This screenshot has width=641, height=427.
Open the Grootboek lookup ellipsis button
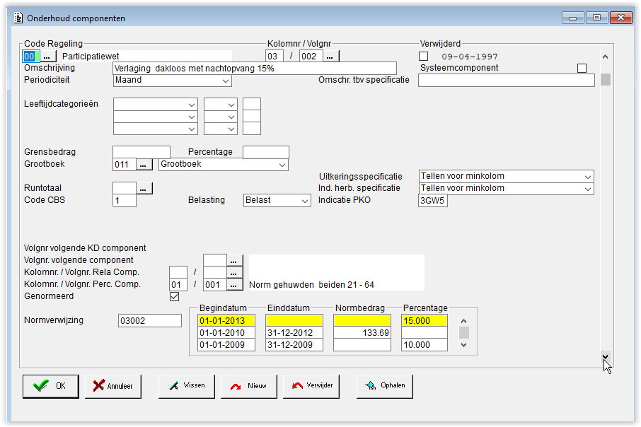coord(144,165)
